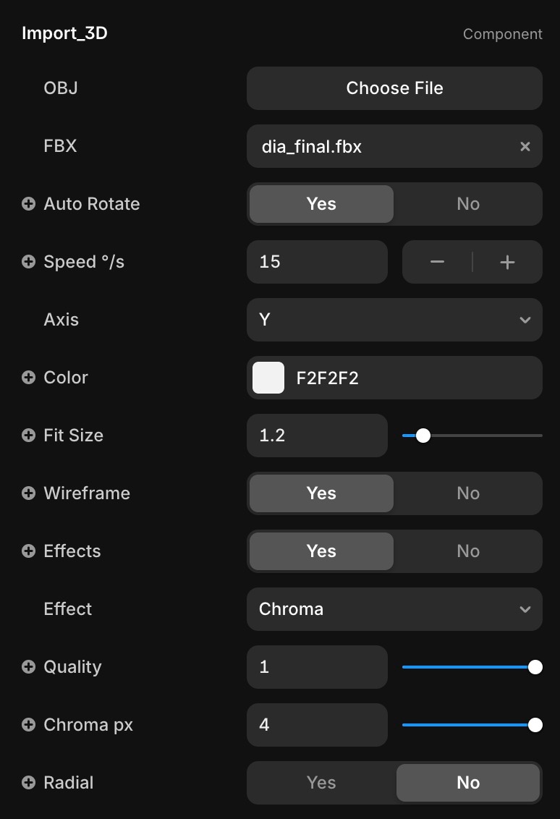Click the plus icon next to Speed
560x819 pixels.
coord(28,262)
